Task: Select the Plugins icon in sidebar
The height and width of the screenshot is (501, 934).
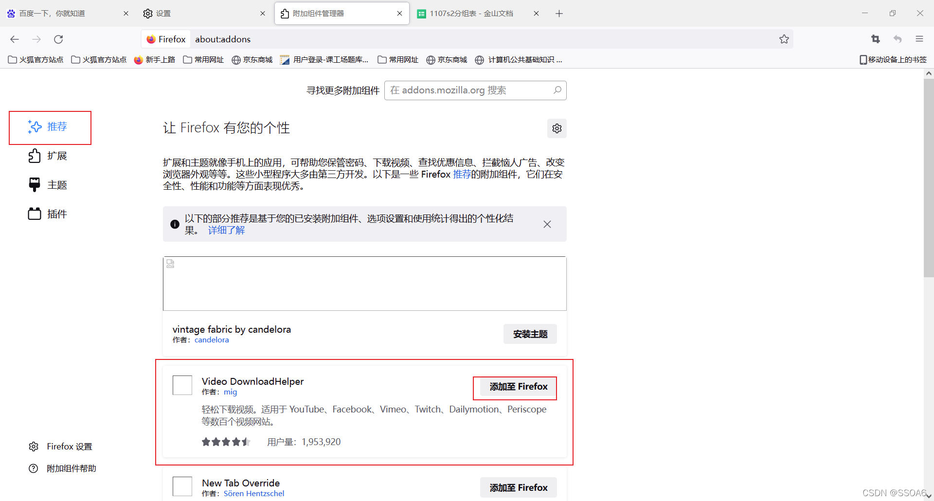Action: pos(35,214)
